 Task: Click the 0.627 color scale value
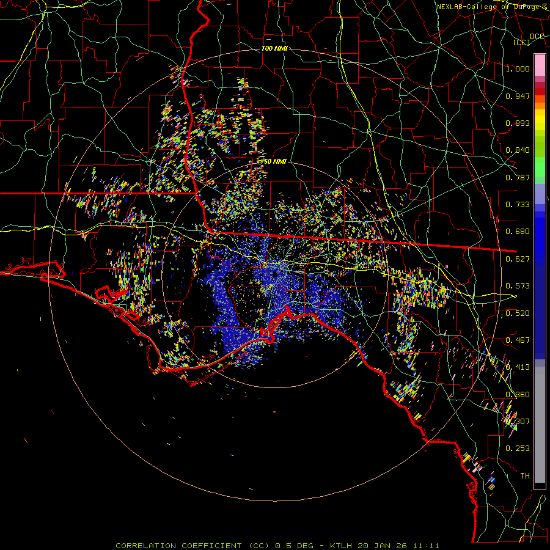pos(518,259)
